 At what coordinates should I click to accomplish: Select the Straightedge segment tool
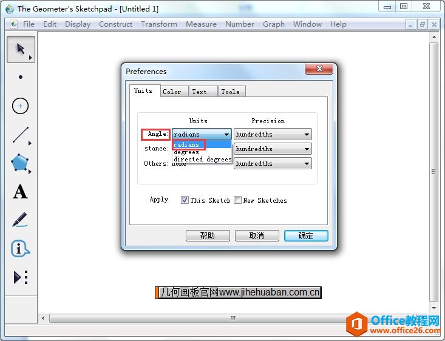tap(21, 135)
